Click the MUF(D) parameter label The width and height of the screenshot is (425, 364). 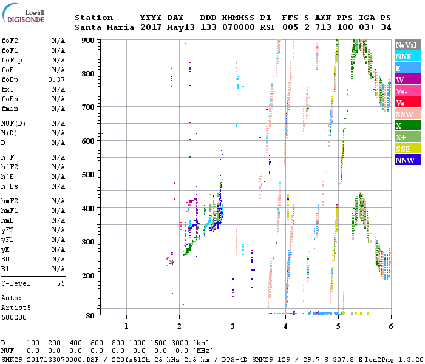[13, 124]
